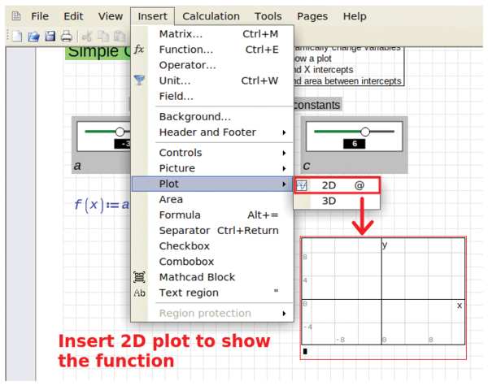Click the New document toolbar icon

[18, 36]
